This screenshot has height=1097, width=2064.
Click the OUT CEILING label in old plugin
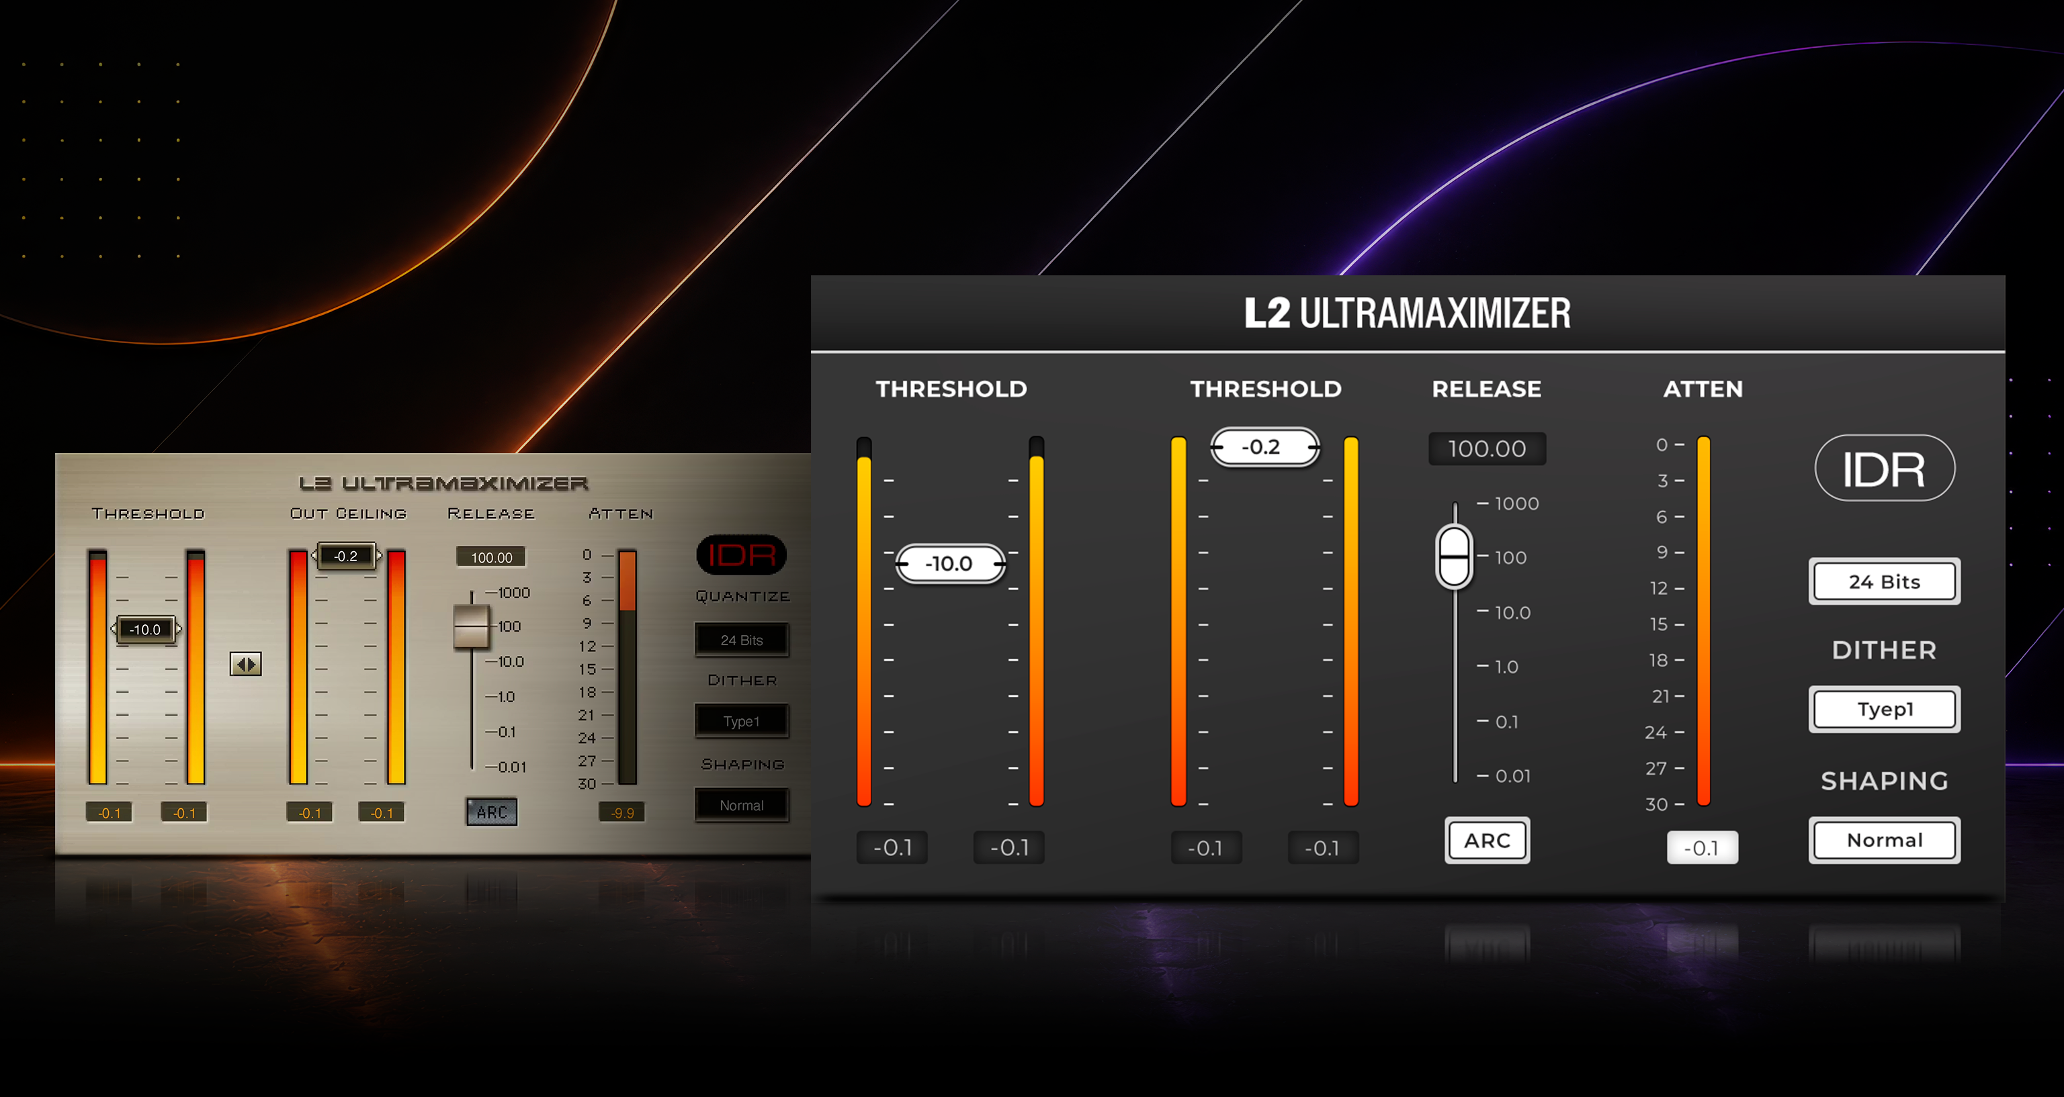[349, 514]
